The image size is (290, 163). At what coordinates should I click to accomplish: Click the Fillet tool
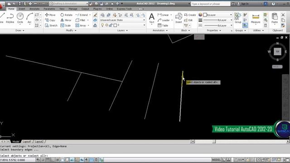click(81, 20)
